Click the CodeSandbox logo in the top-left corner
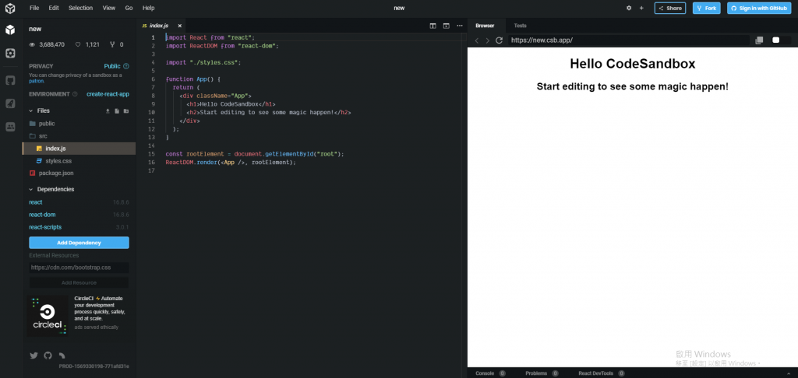Screen dimensions: 798x378 pos(10,8)
